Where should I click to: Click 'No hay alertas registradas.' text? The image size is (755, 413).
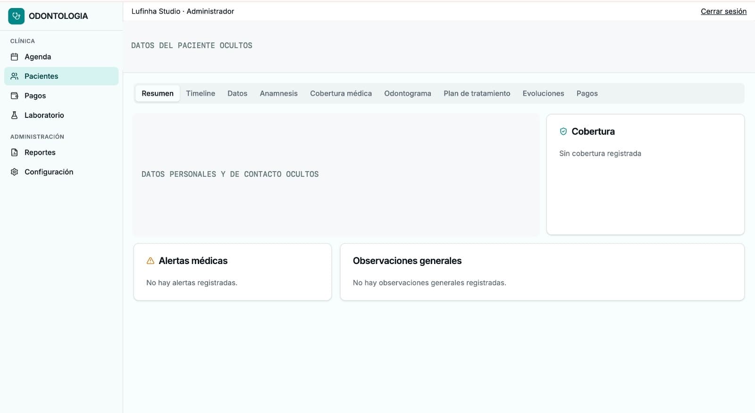pyautogui.click(x=192, y=283)
